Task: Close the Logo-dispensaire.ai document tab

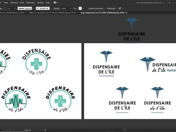Action: pyautogui.click(x=126, y=13)
